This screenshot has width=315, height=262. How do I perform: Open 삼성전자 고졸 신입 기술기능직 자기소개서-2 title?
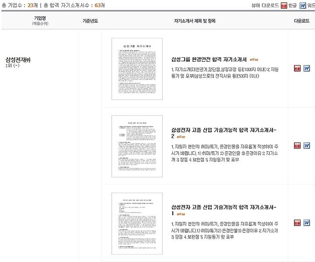pyautogui.click(x=224, y=133)
